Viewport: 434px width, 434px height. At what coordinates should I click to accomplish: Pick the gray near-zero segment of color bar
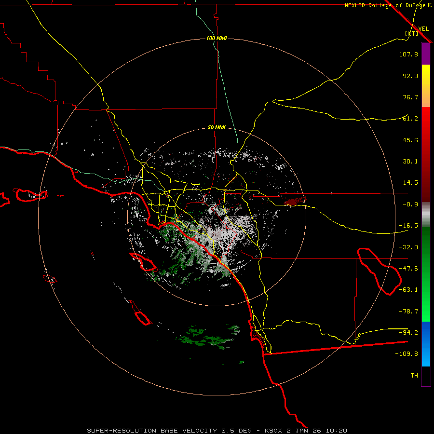pos(426,215)
